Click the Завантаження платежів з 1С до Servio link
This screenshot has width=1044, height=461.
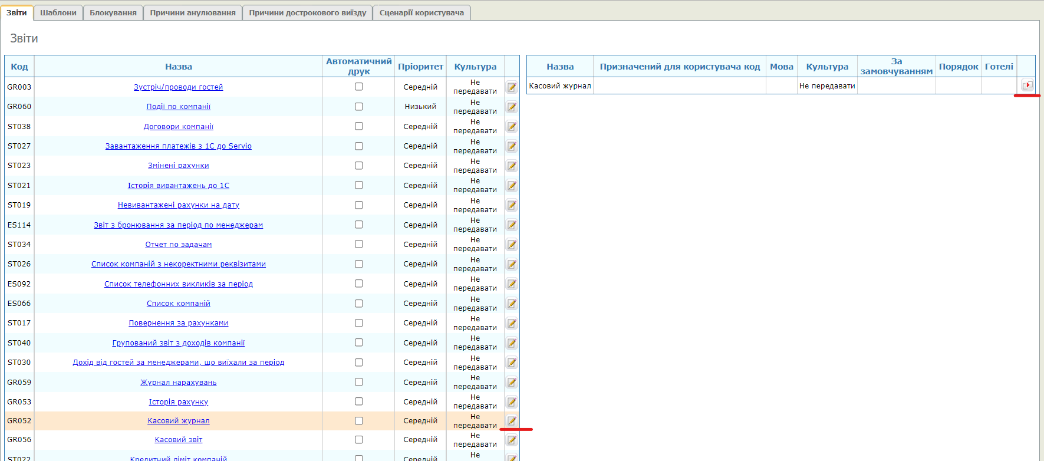click(x=178, y=146)
